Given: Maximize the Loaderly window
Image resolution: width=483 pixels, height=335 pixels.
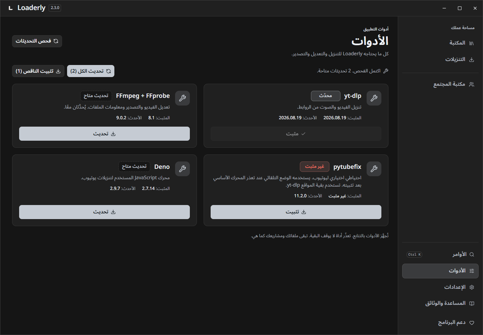Looking at the screenshot, I should coord(460,8).
